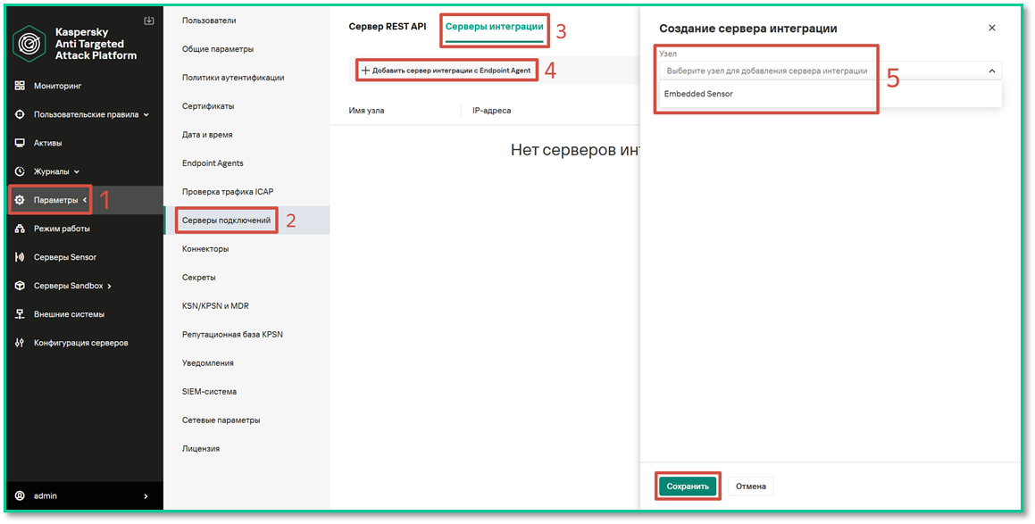1035x524 pixels.
Task: Click Добавить сервер интеграции с Endpoint Agent
Action: [x=447, y=70]
